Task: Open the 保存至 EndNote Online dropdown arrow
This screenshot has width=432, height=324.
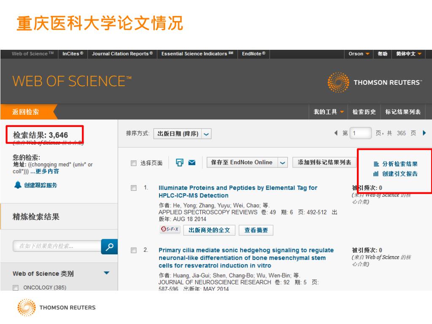Action: tap(283, 162)
